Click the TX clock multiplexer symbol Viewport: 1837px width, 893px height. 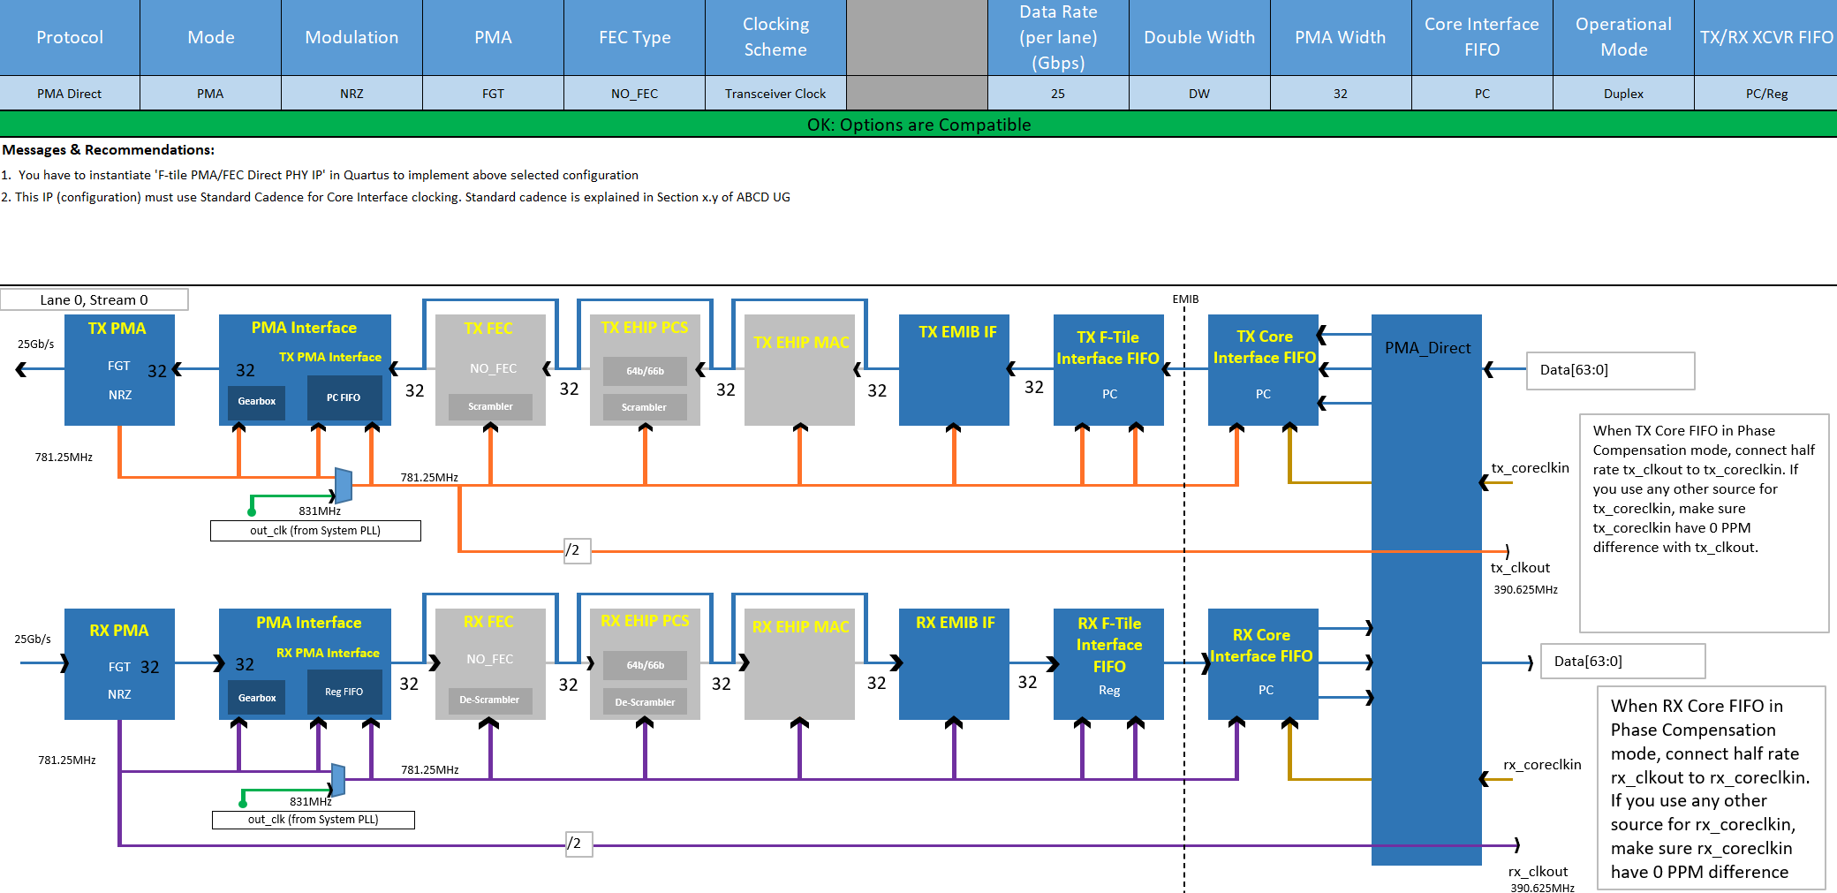344,486
